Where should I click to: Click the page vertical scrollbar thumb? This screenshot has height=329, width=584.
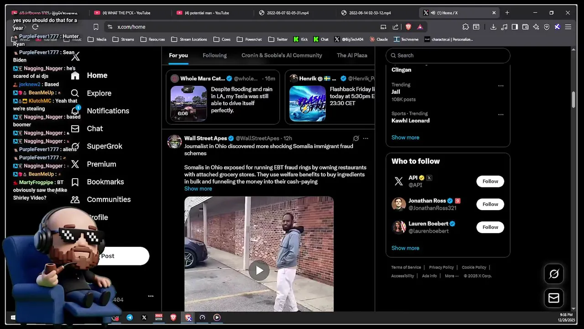[574, 100]
